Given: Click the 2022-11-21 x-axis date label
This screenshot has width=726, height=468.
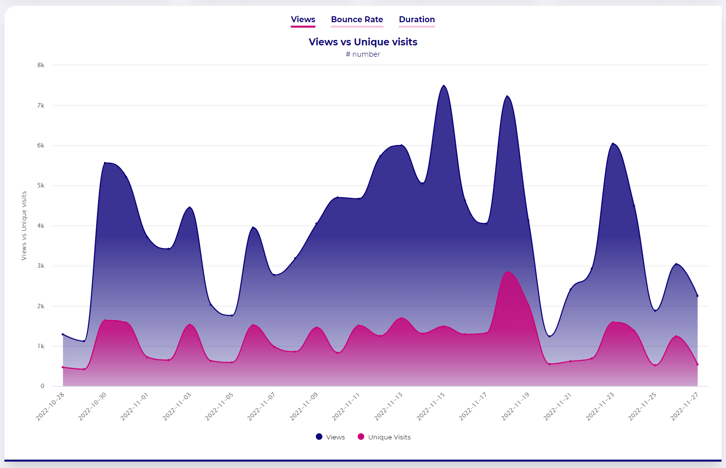Looking at the screenshot, I should [558, 406].
